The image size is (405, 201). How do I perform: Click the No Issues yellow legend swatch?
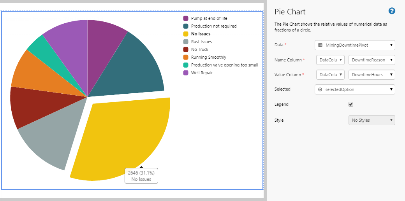[186, 34]
